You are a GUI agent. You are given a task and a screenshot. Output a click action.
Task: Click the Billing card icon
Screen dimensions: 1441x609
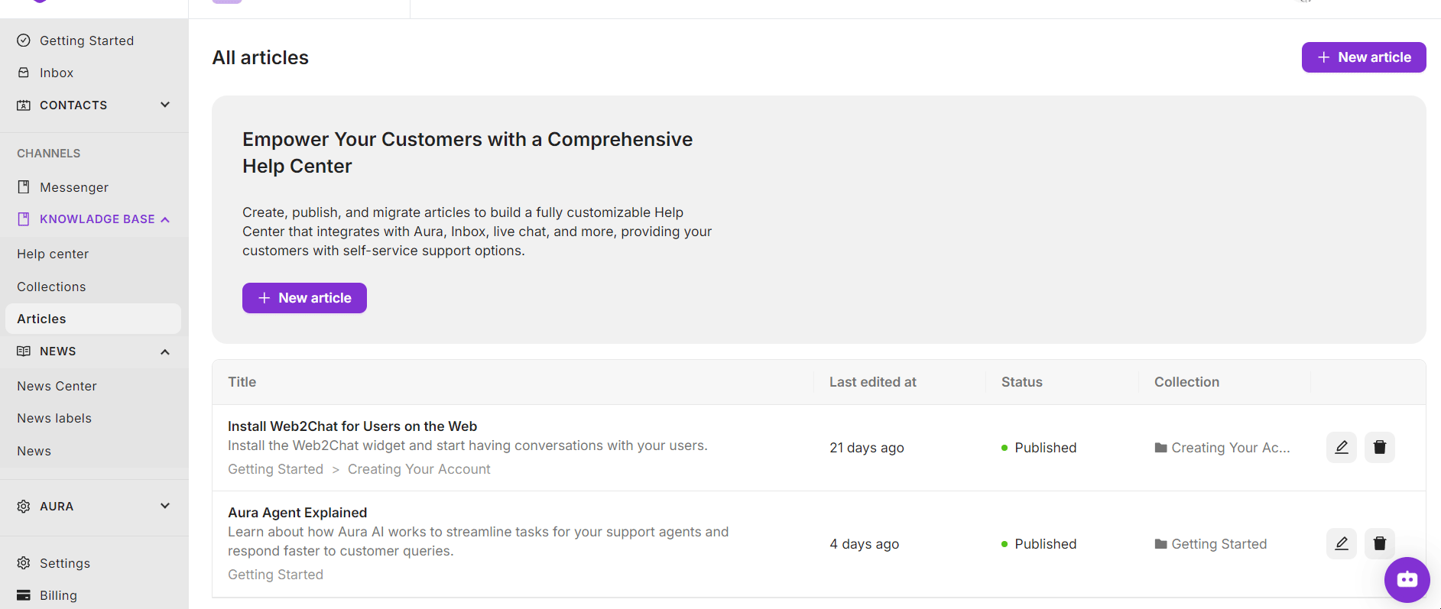(x=24, y=595)
